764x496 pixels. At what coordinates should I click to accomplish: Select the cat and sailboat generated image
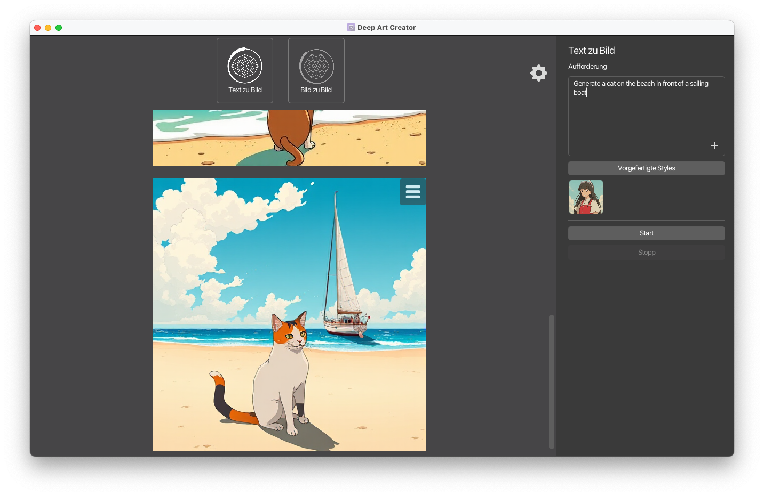290,314
